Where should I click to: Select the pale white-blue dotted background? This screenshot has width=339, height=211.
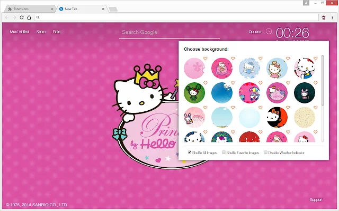coord(249,117)
